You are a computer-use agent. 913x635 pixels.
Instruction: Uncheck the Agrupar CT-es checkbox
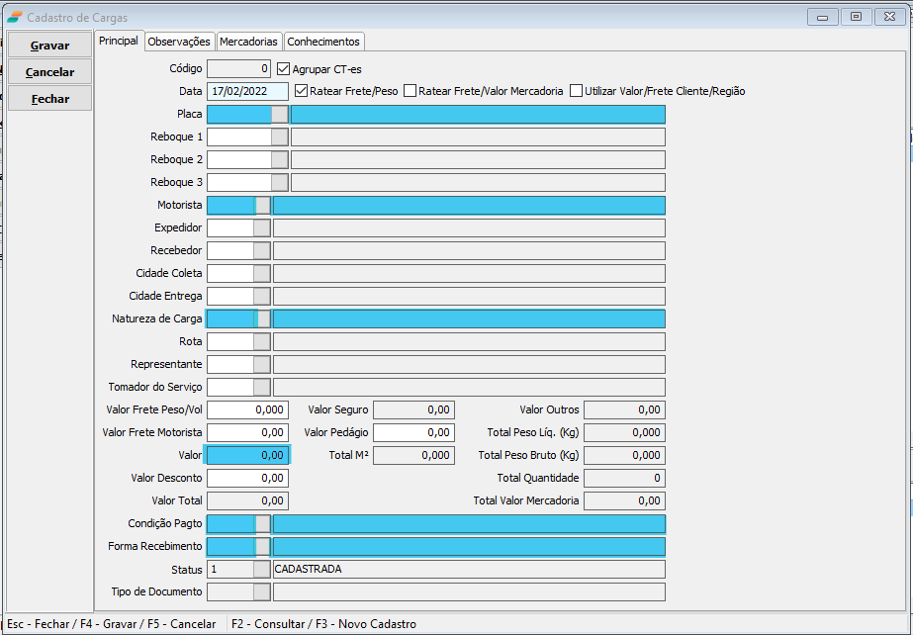(284, 69)
